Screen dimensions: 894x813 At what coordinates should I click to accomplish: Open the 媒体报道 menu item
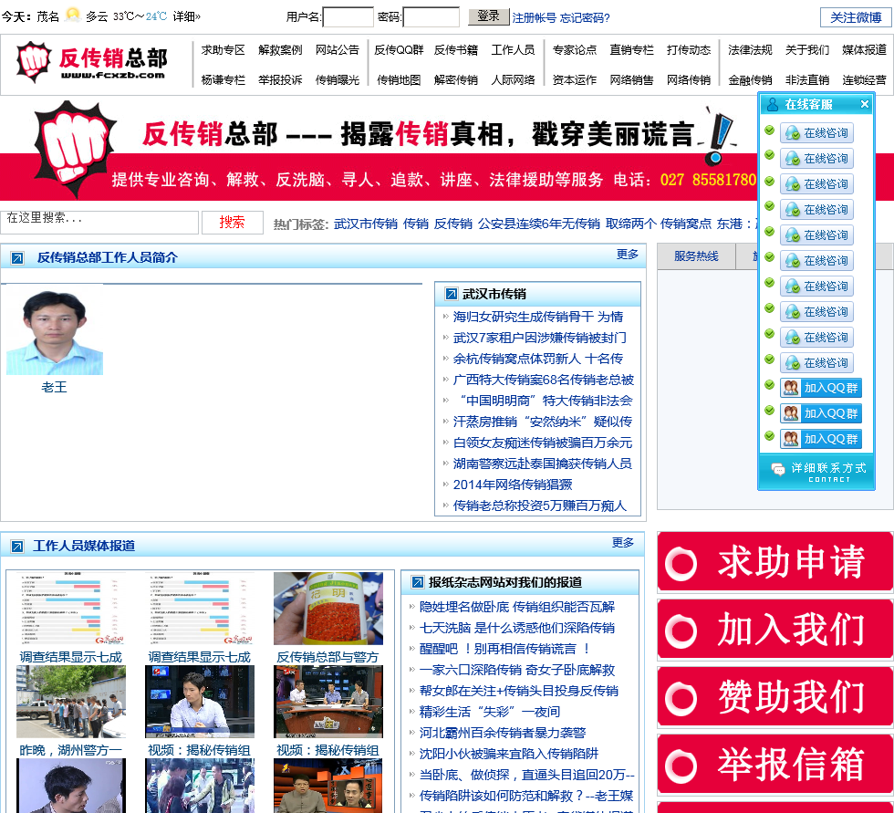tap(864, 50)
